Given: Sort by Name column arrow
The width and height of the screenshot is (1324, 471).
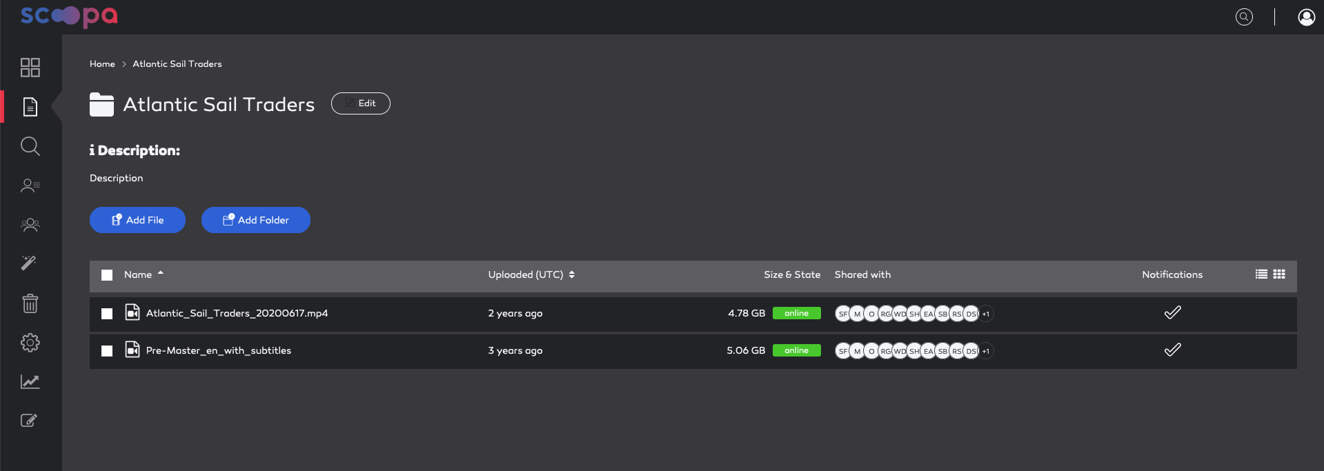Looking at the screenshot, I should (161, 274).
